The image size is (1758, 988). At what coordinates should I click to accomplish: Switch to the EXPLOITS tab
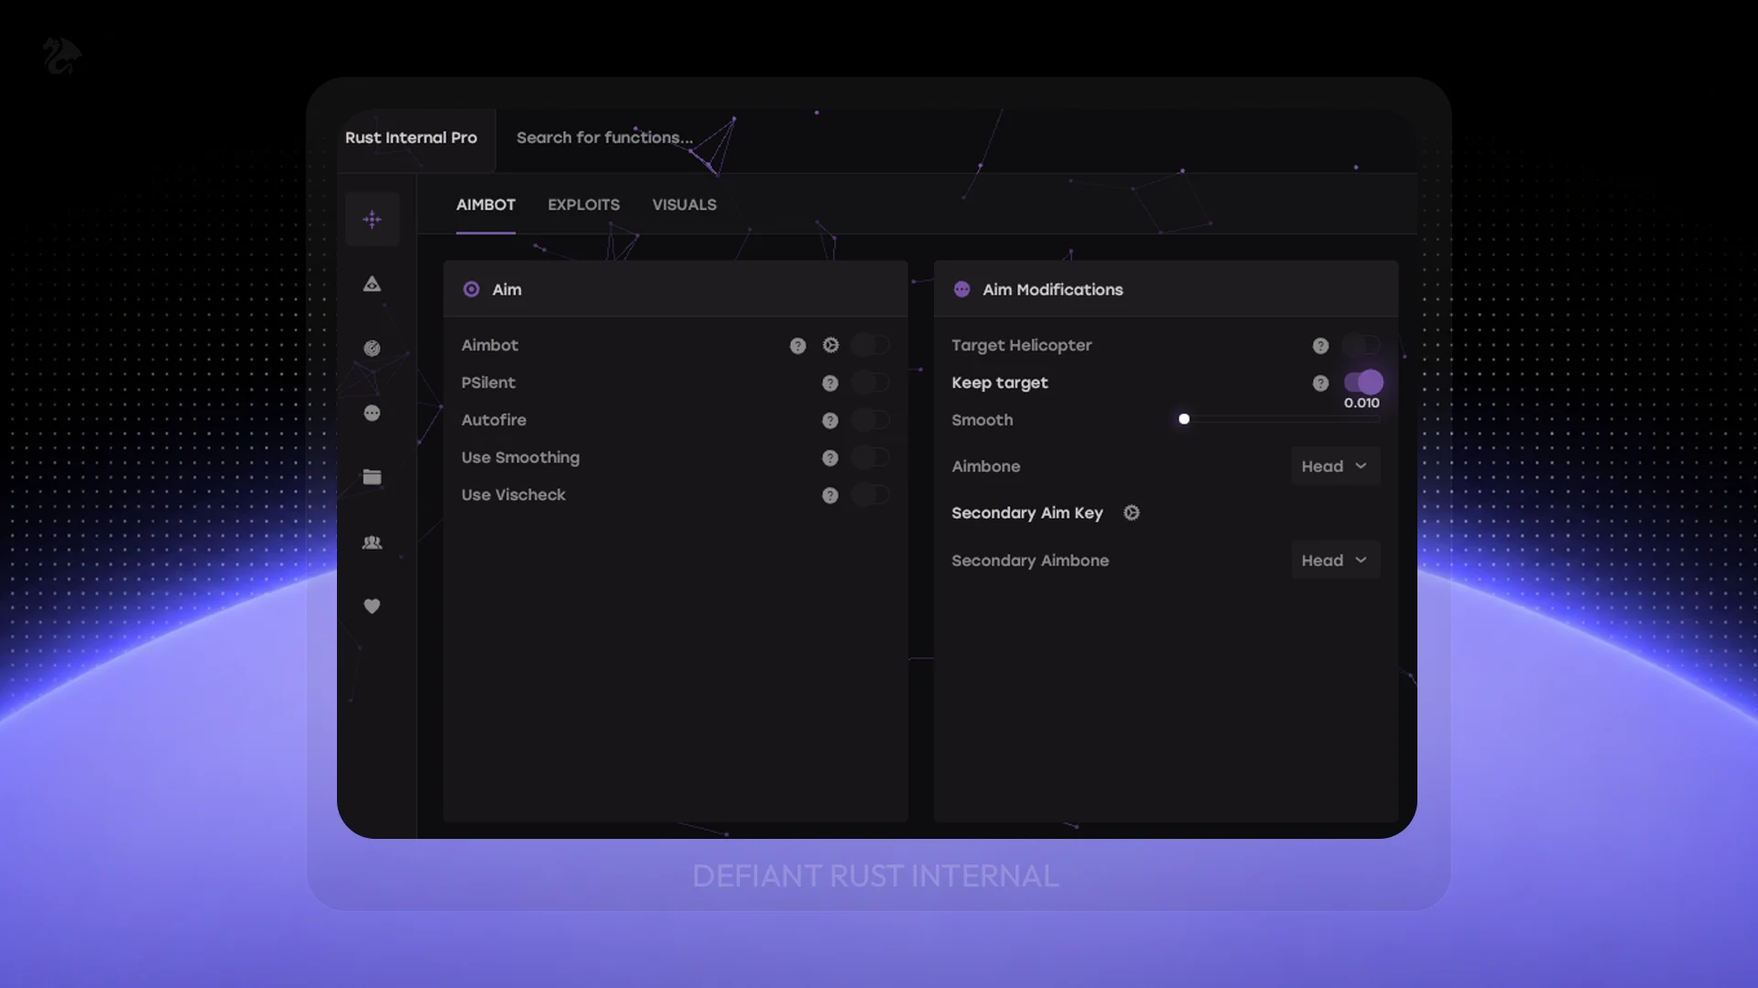584,205
